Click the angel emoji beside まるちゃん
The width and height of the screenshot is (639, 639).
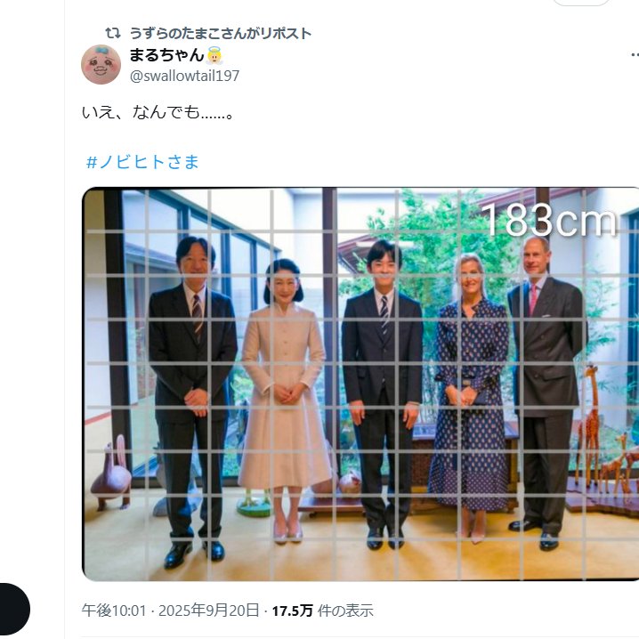point(214,55)
